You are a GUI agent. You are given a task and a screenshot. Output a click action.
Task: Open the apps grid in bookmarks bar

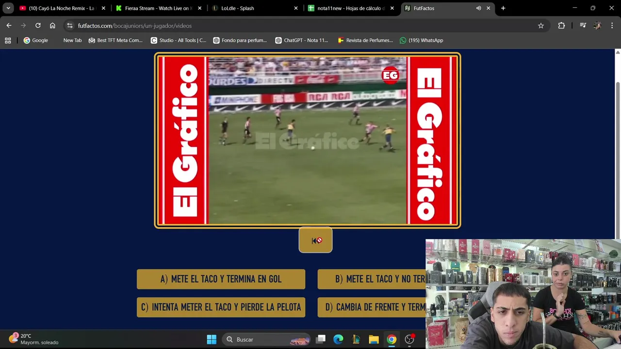pos(8,40)
